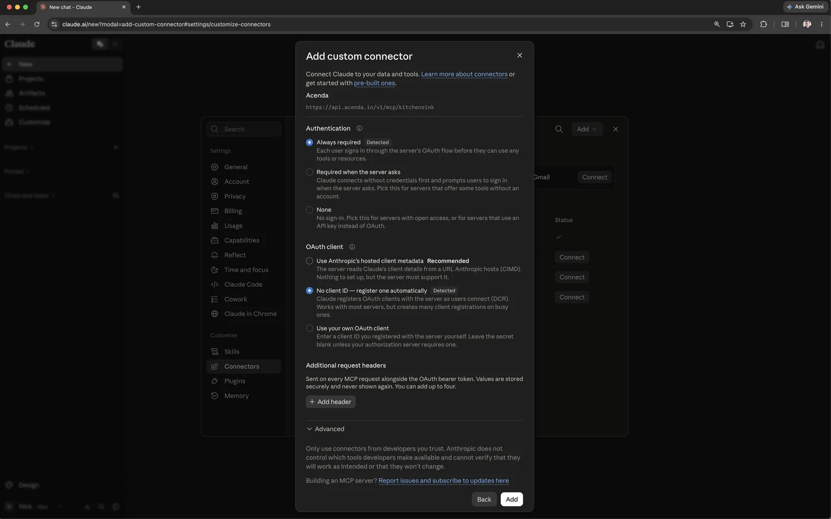Click the Add header button
831x519 pixels.
(x=331, y=402)
